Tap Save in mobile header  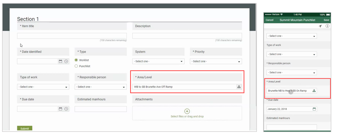(326, 20)
